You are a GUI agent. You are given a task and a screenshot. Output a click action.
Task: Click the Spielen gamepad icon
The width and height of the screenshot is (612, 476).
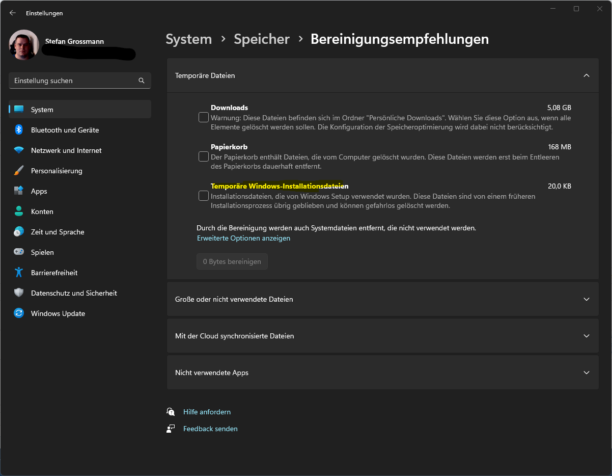[19, 252]
